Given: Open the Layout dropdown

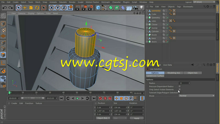Looking at the screenshot, I should point(204,2).
